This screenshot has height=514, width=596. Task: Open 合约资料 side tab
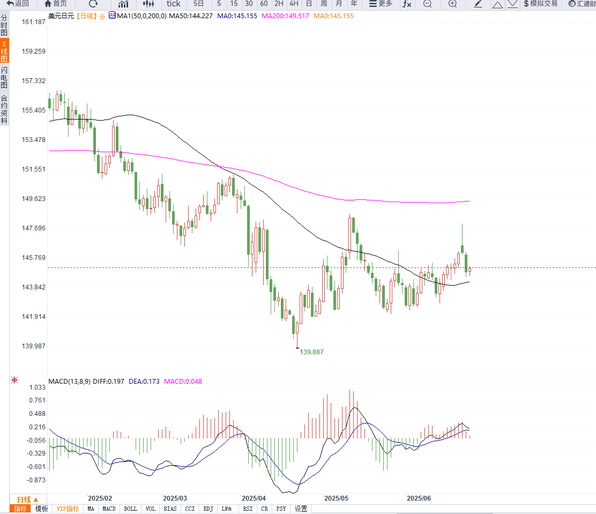[4, 109]
